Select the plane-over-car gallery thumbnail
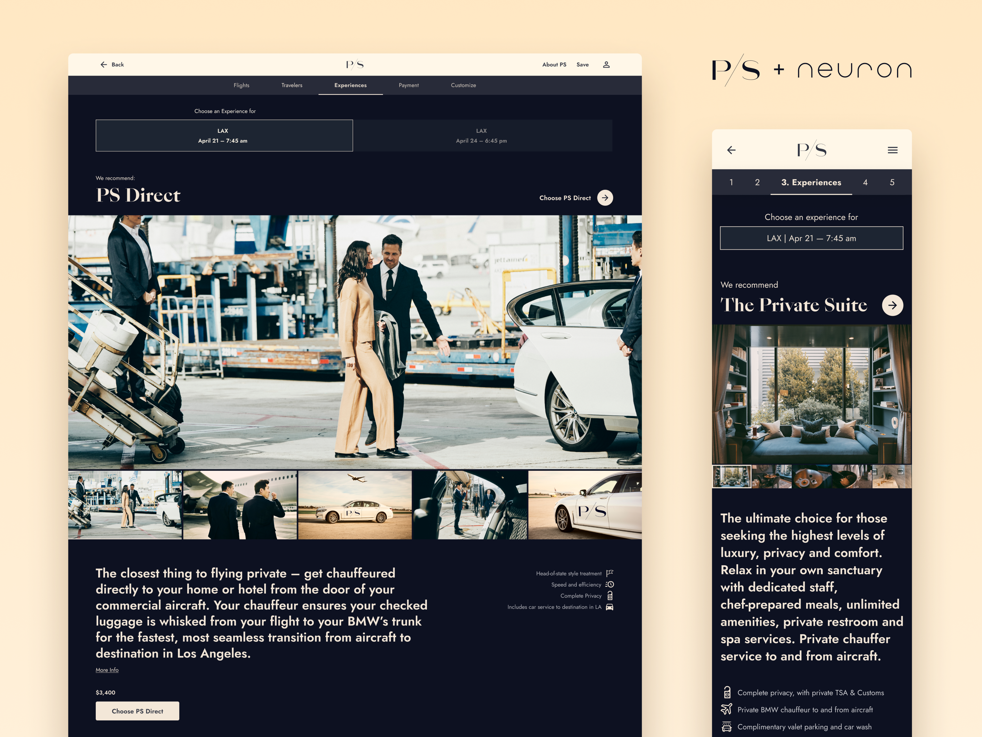This screenshot has height=737, width=982. 355,505
